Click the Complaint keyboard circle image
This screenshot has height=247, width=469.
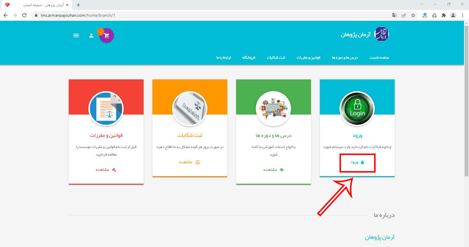coord(190,109)
